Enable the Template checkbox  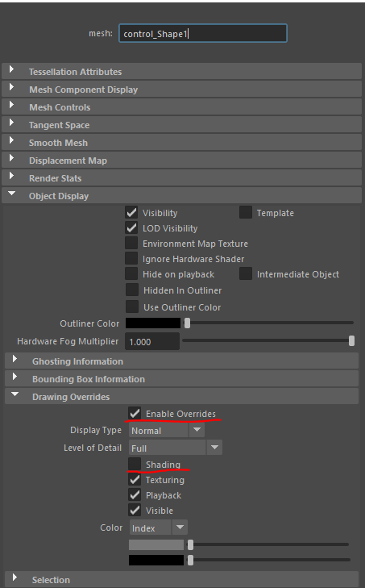click(x=246, y=213)
